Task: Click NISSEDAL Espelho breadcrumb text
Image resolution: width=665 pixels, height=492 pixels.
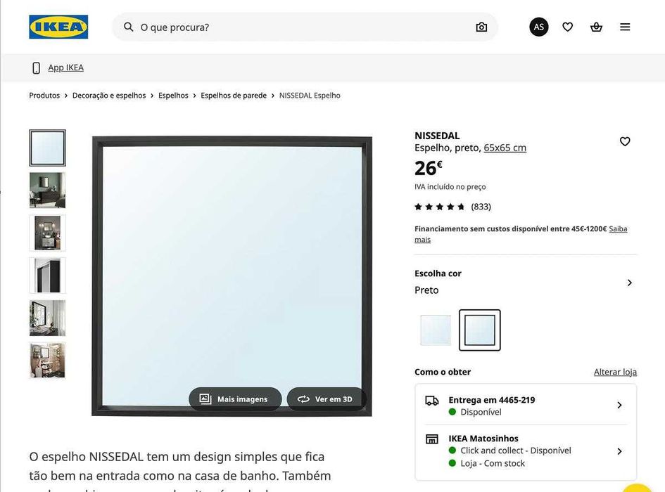Action: 310,96
